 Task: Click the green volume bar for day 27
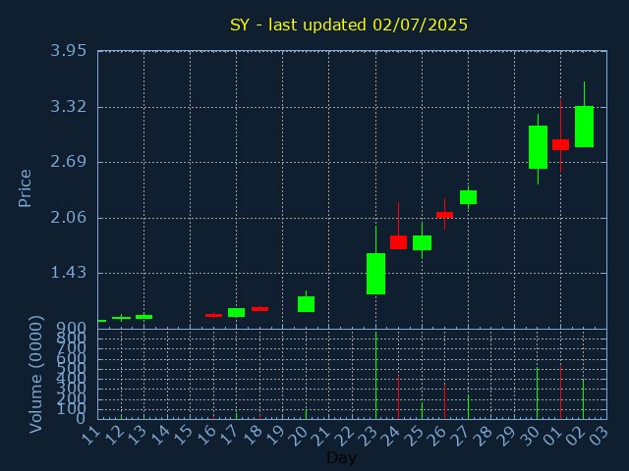click(x=468, y=407)
